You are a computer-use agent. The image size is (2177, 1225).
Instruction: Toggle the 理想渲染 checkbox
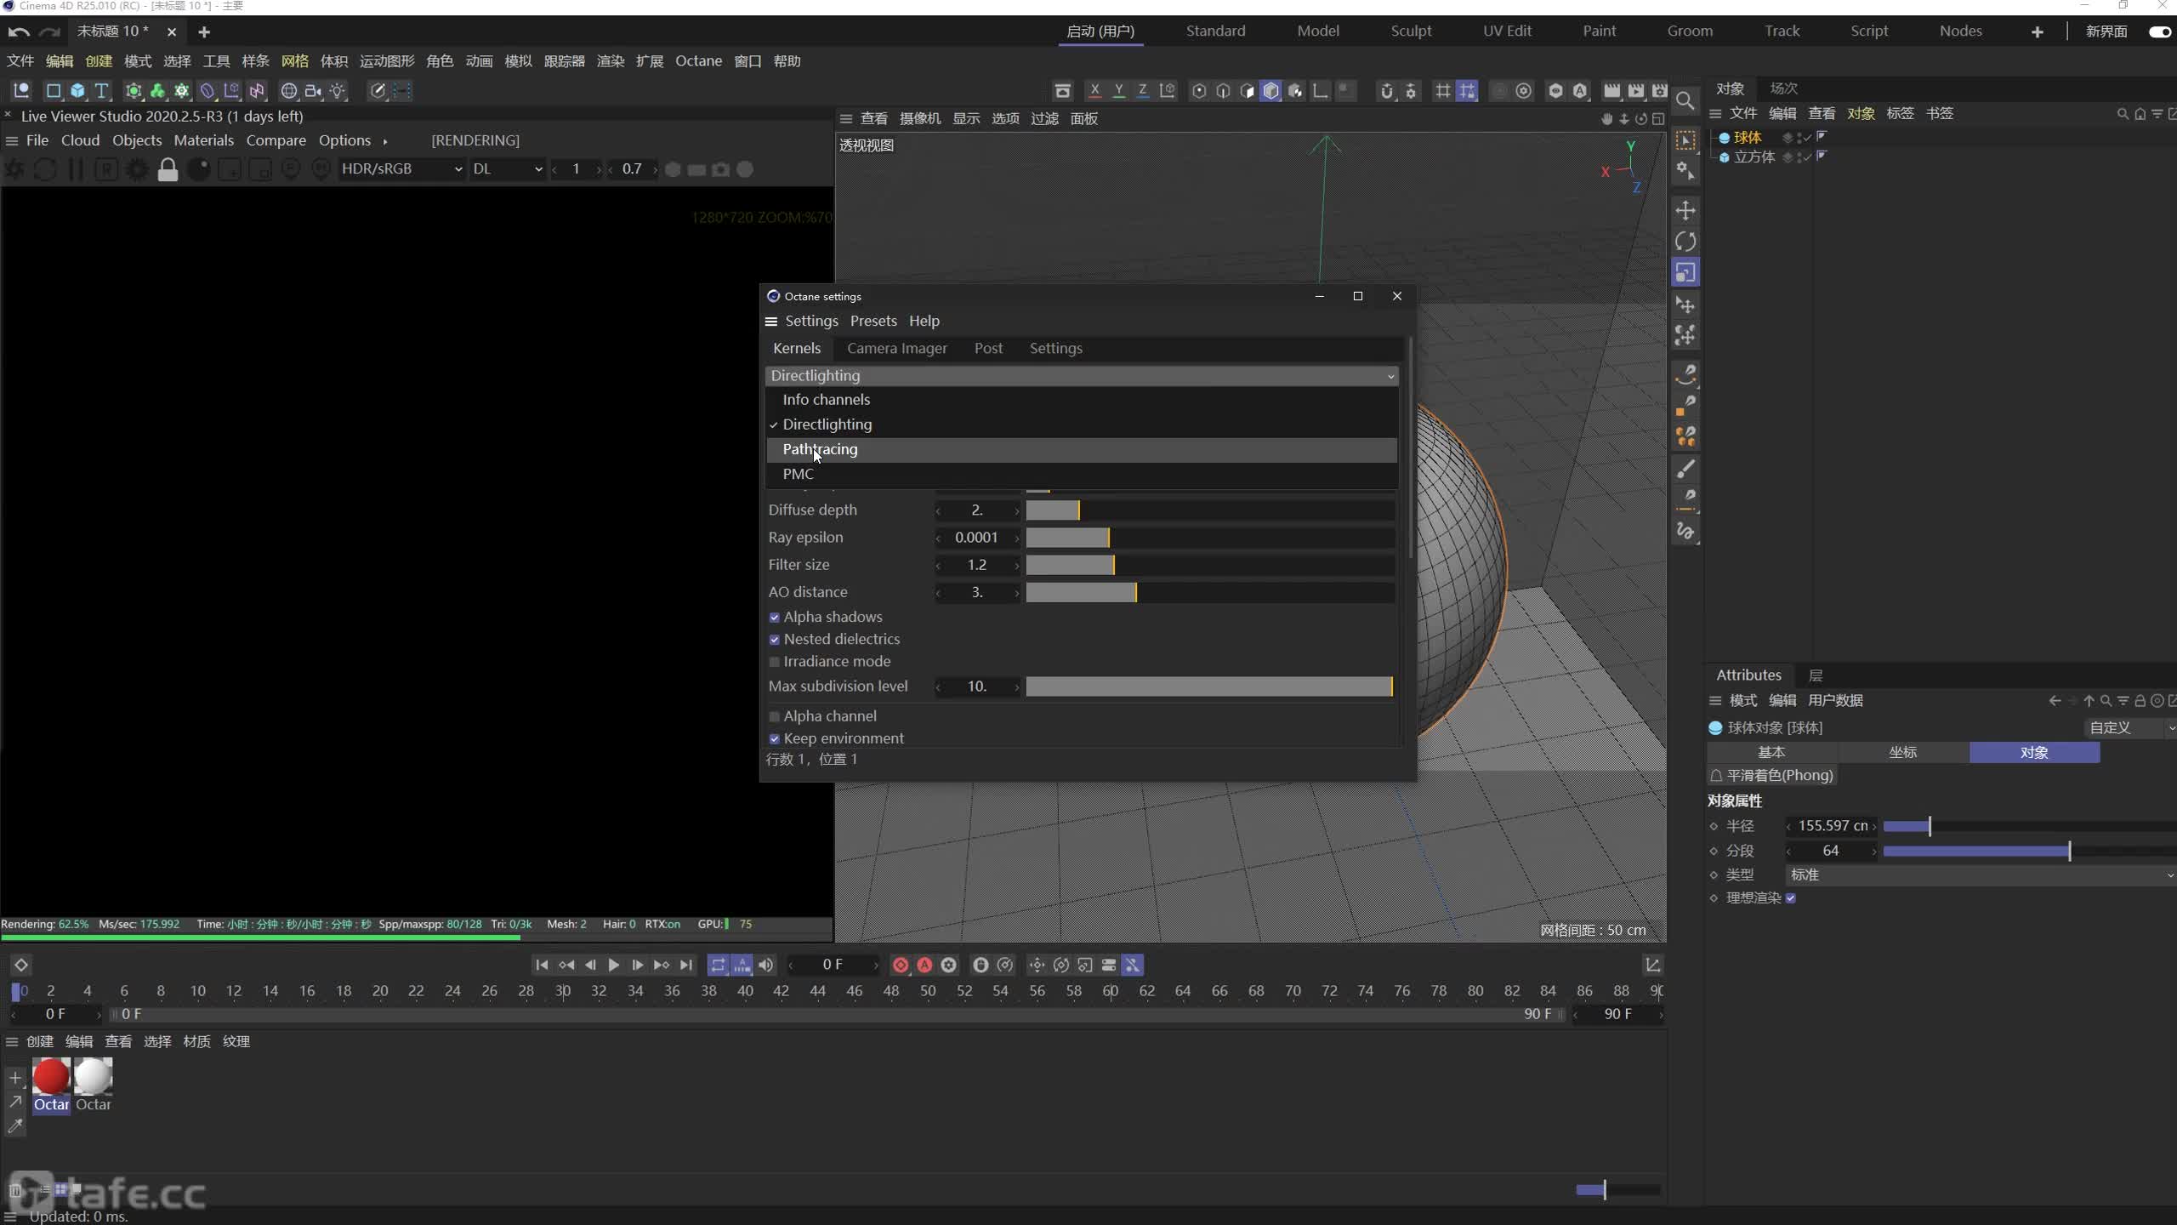coord(1790,898)
